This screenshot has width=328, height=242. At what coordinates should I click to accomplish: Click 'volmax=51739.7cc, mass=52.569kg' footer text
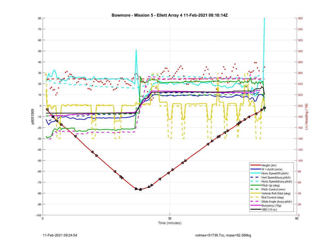223,235
